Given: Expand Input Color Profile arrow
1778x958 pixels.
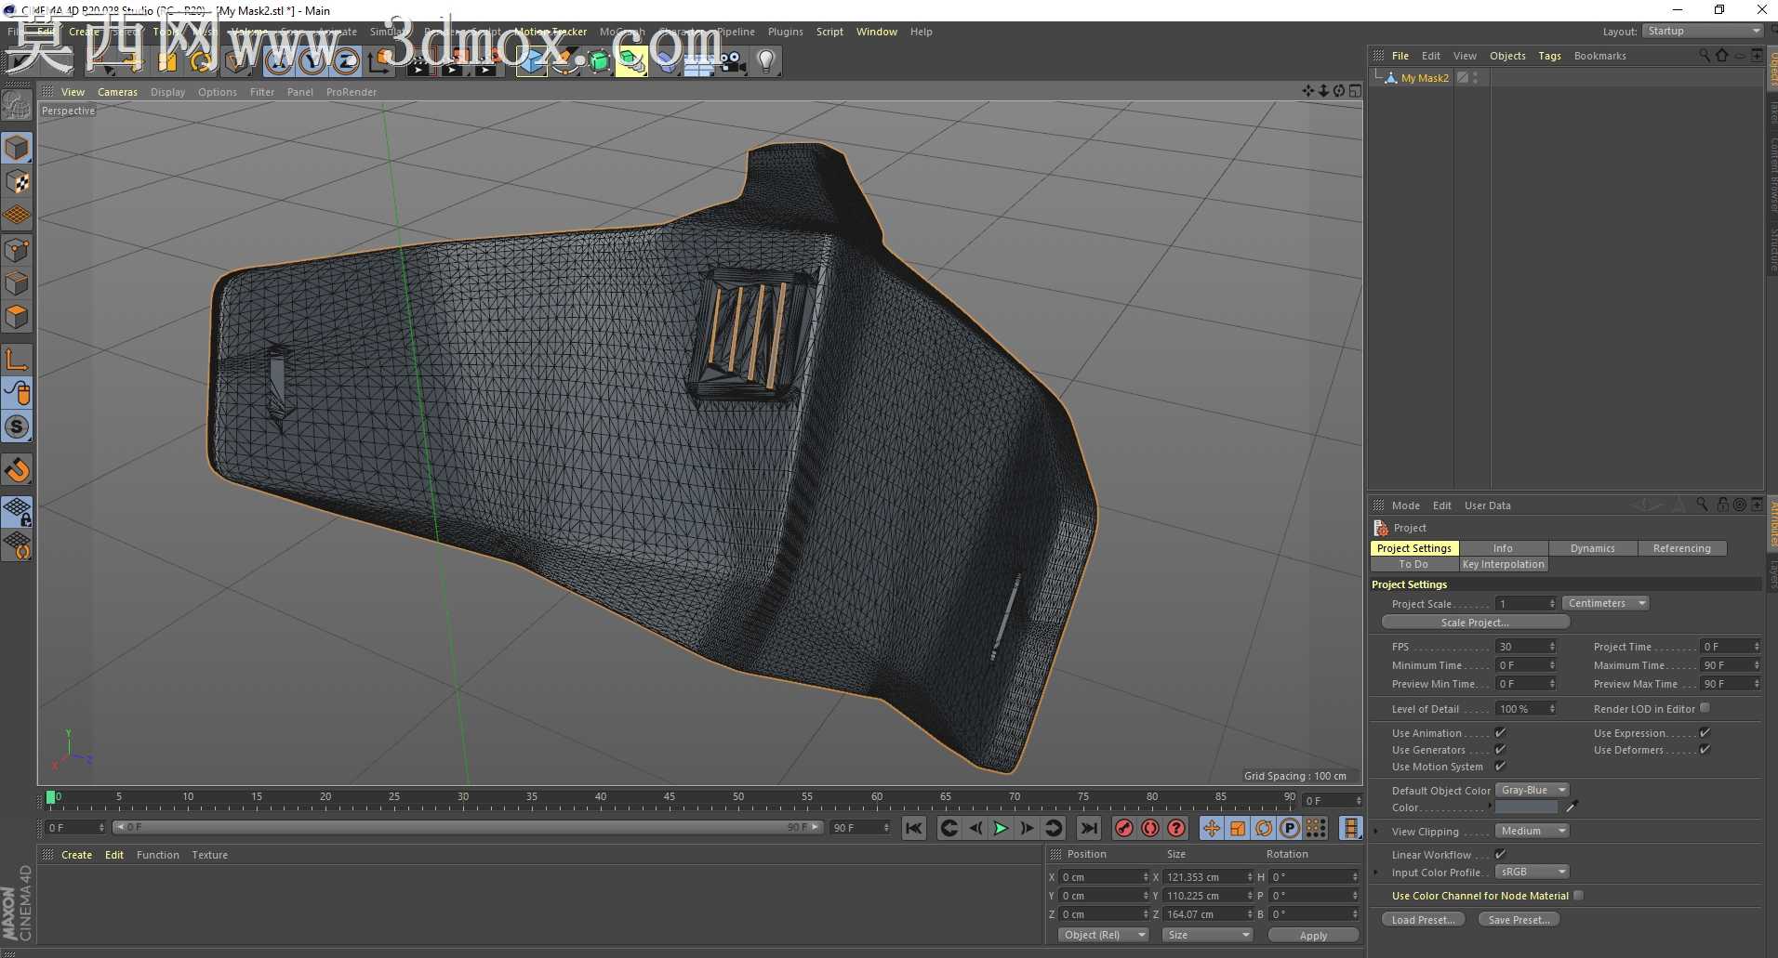Looking at the screenshot, I should [x=1376, y=873].
